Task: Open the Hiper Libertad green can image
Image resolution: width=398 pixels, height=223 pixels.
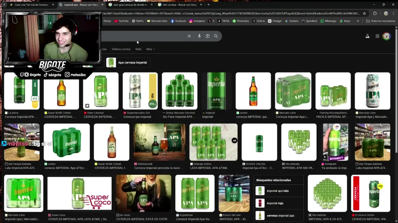Action: [101, 91]
